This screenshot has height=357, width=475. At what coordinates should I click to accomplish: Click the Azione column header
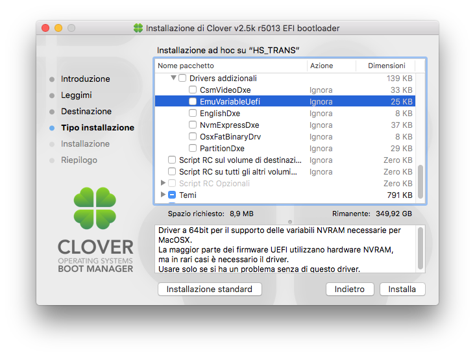pyautogui.click(x=332, y=66)
